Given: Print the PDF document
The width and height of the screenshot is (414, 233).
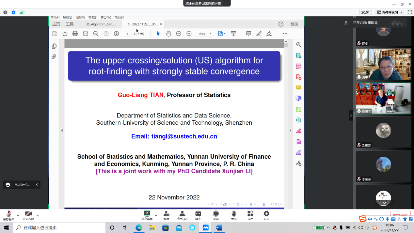Looking at the screenshot, I should (x=75, y=34).
